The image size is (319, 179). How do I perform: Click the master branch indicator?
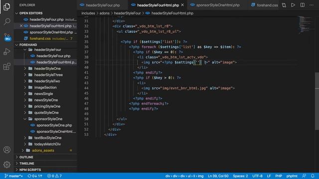(13, 176)
